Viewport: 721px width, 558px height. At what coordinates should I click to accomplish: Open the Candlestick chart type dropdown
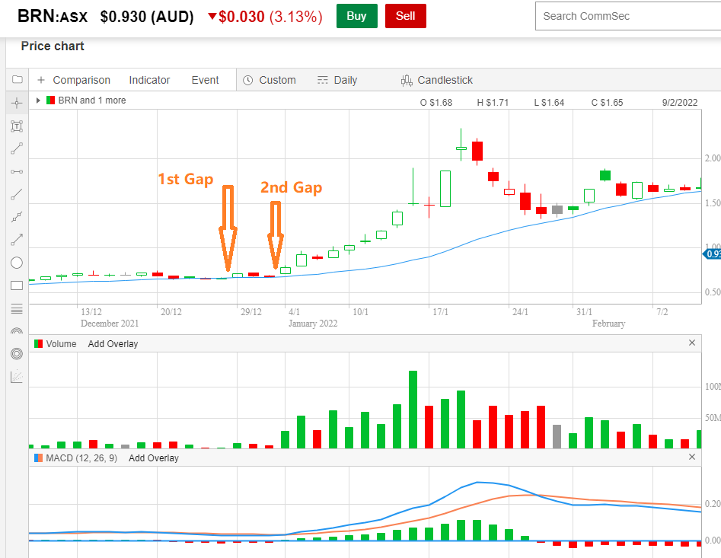pos(437,80)
